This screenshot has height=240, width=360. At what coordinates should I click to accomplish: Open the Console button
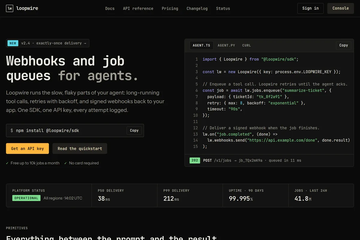click(340, 8)
